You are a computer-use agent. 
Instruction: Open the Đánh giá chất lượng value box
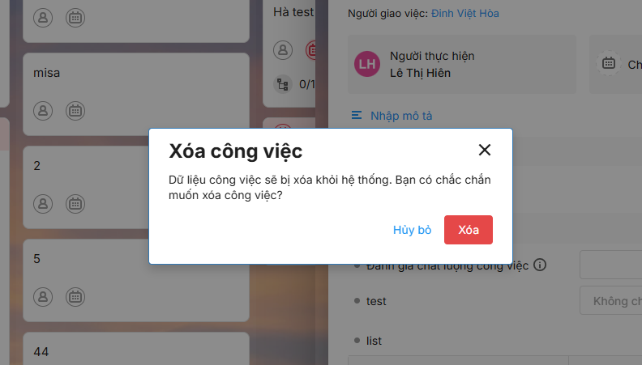pos(611,265)
